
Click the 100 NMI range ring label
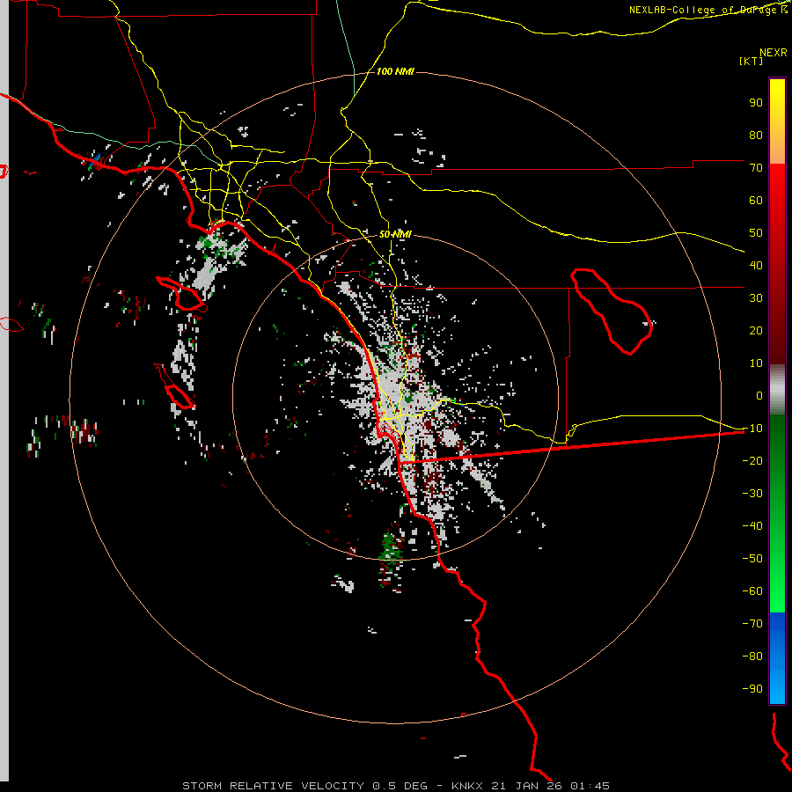(x=395, y=72)
